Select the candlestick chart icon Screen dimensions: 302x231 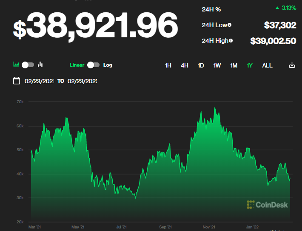(x=40, y=64)
